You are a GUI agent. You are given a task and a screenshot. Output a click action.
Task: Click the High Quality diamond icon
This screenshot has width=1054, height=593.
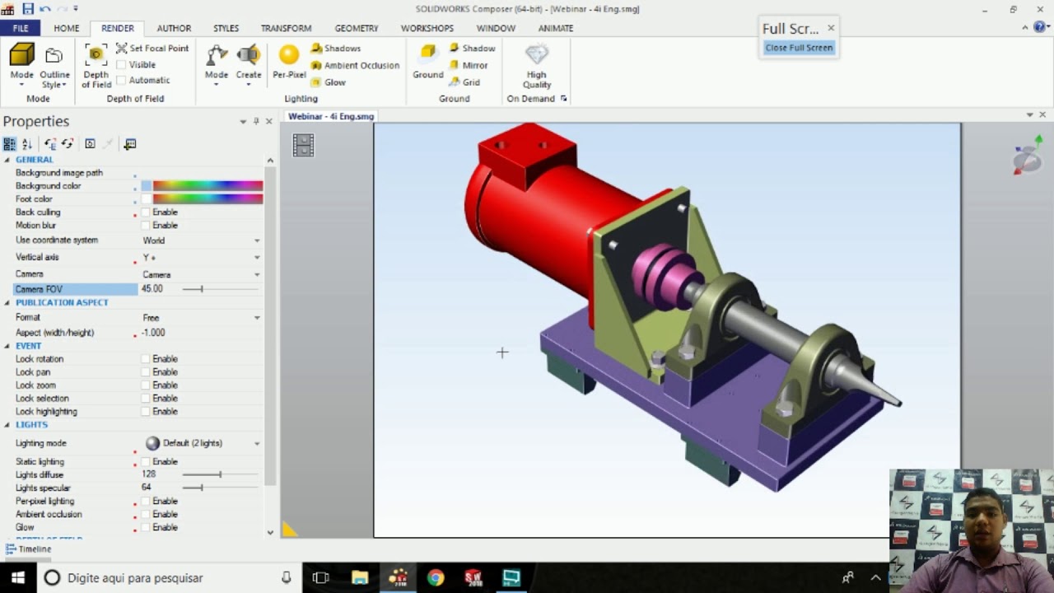click(537, 55)
